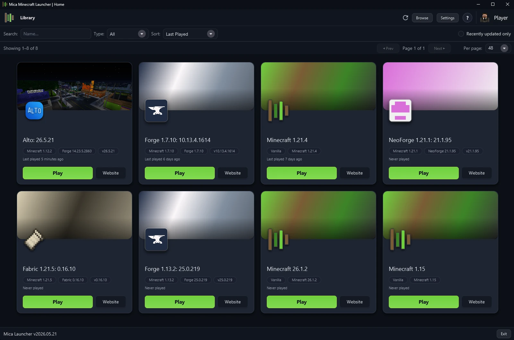
Task: Click the Minecraft 1.12.2 tag
Action: [x=39, y=151]
